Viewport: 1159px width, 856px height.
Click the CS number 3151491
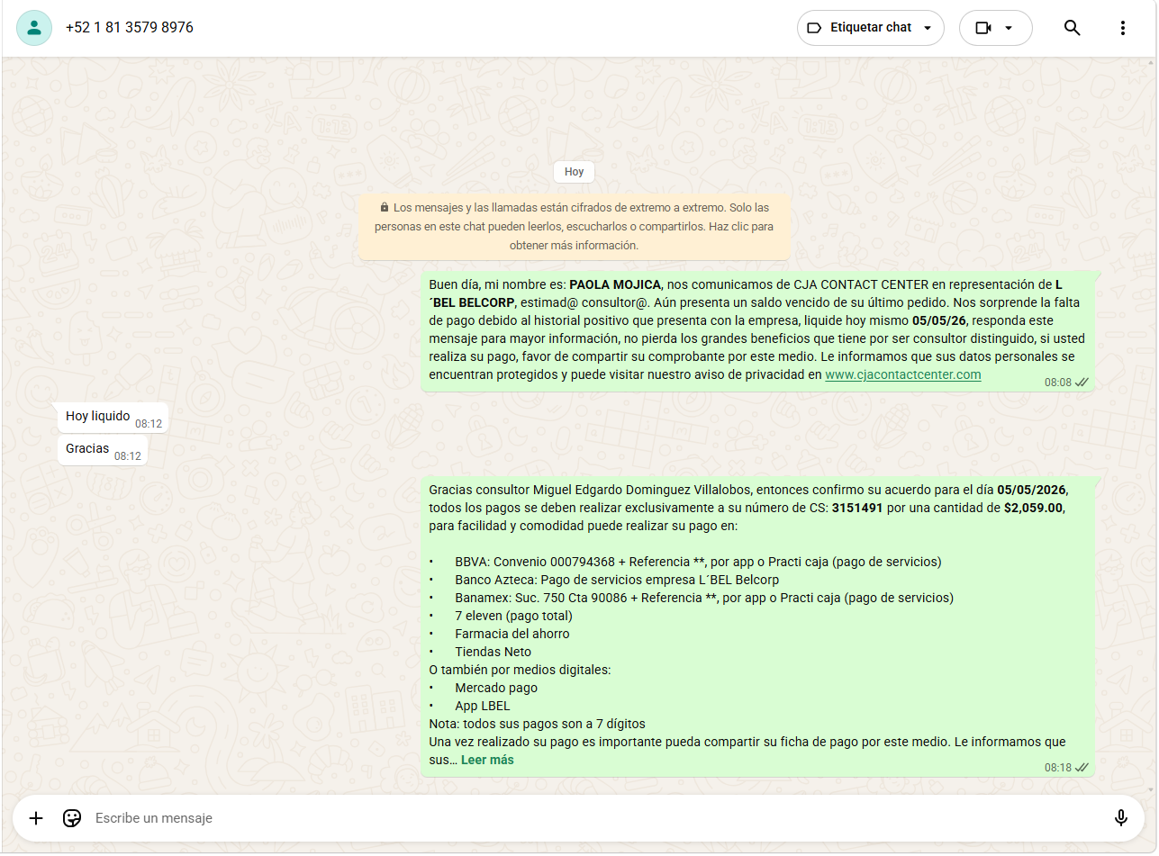(x=856, y=508)
